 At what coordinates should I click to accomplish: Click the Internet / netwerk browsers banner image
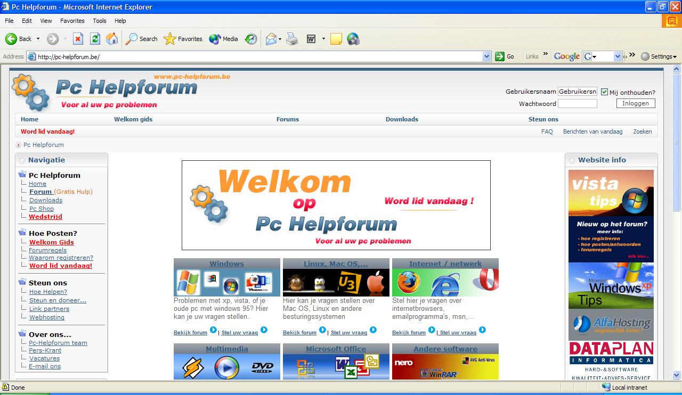[x=445, y=283]
